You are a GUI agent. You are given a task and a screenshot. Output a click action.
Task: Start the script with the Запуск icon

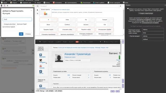tap(35, 3)
